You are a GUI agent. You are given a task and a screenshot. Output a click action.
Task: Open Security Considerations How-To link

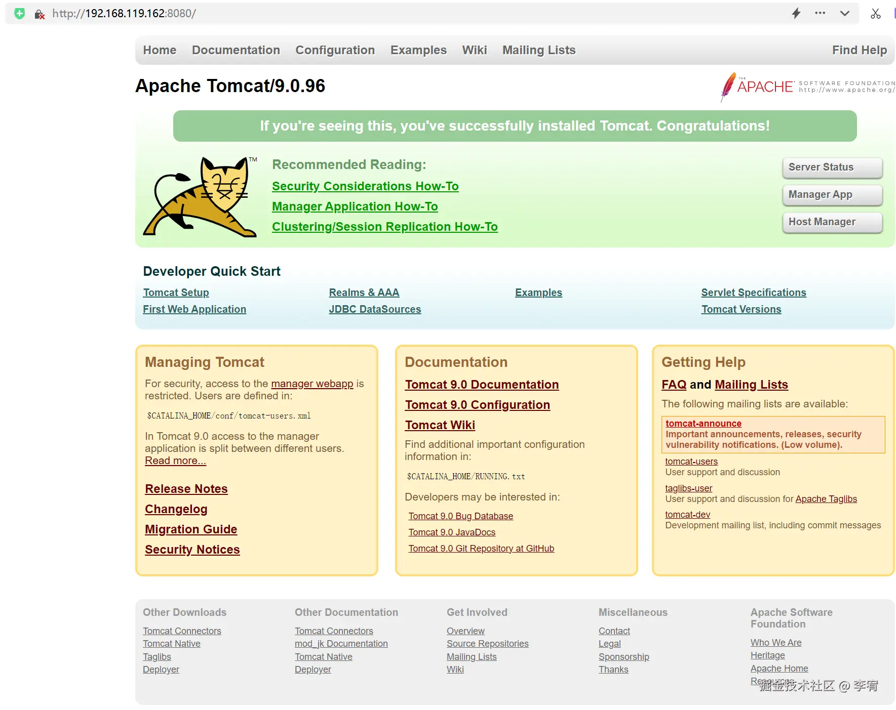365,186
